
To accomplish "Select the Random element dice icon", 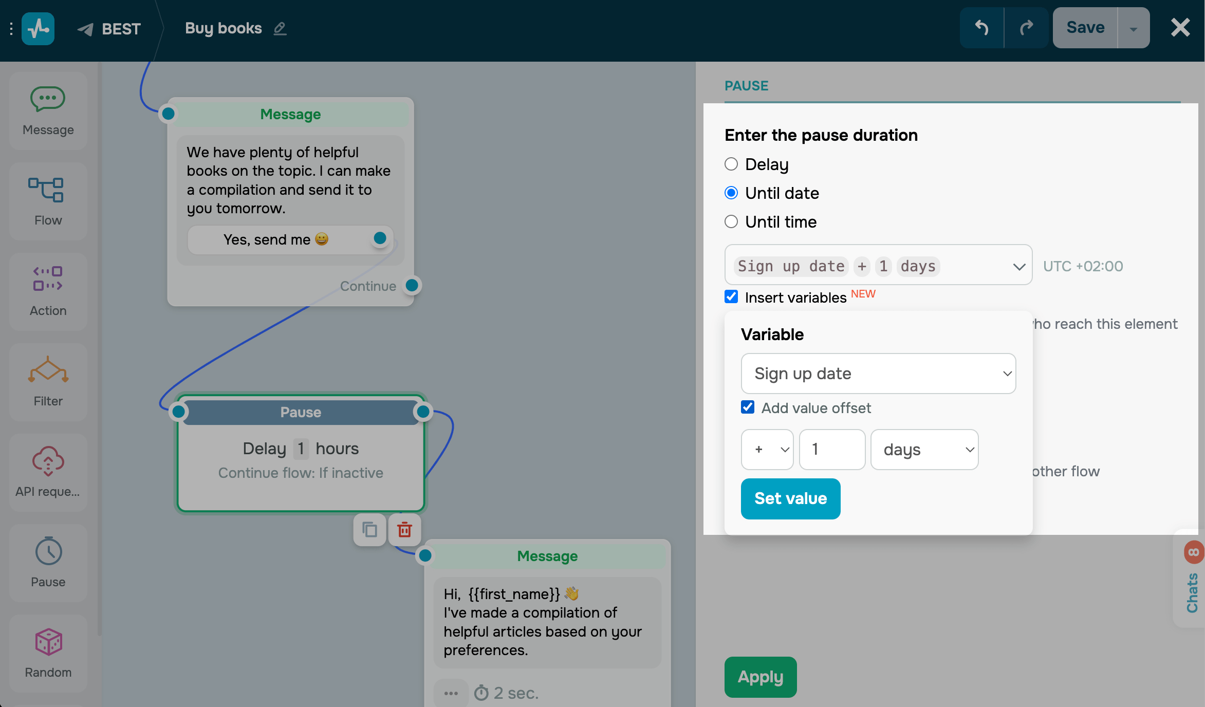I will pyautogui.click(x=48, y=642).
